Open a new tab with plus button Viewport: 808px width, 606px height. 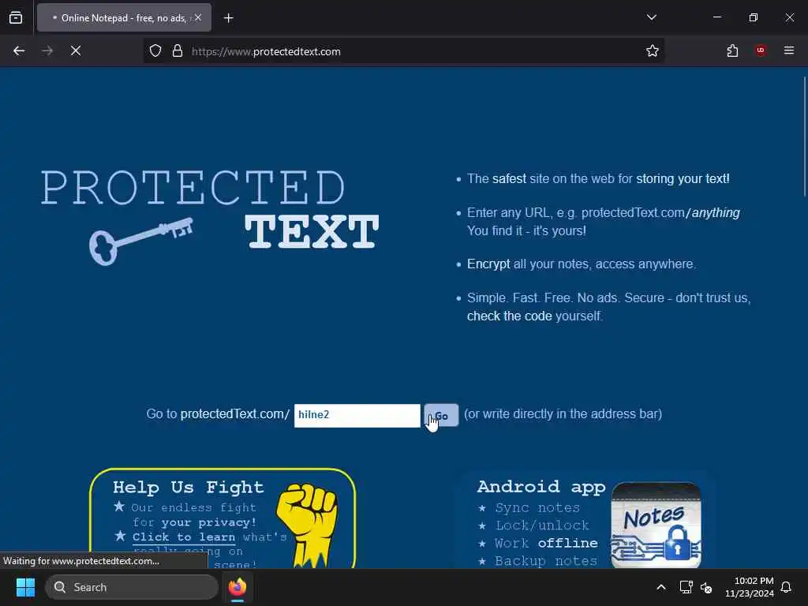click(x=228, y=18)
